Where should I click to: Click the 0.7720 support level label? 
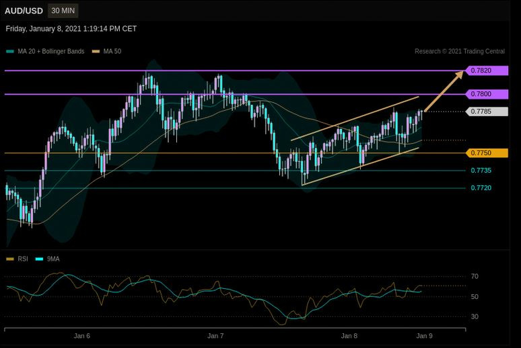(481, 188)
